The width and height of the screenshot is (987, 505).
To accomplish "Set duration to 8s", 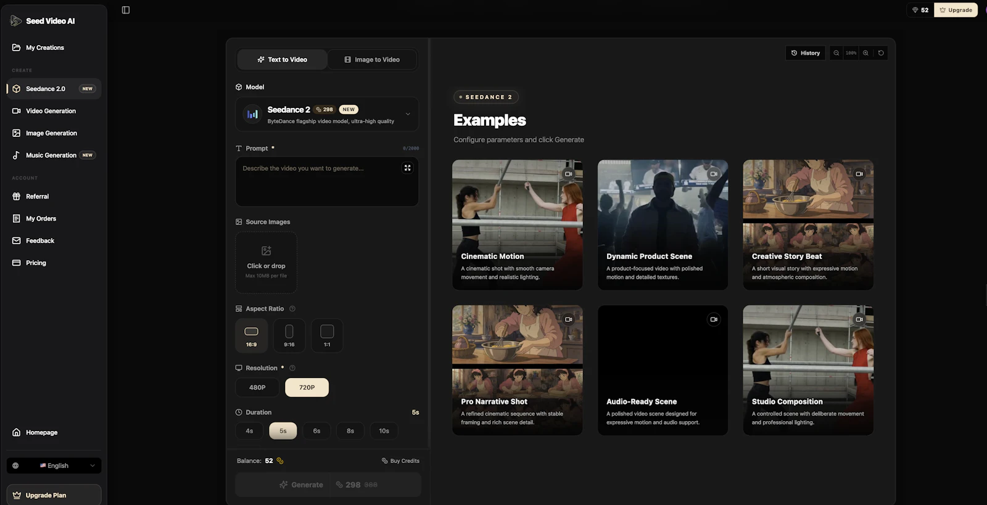I will pyautogui.click(x=350, y=431).
